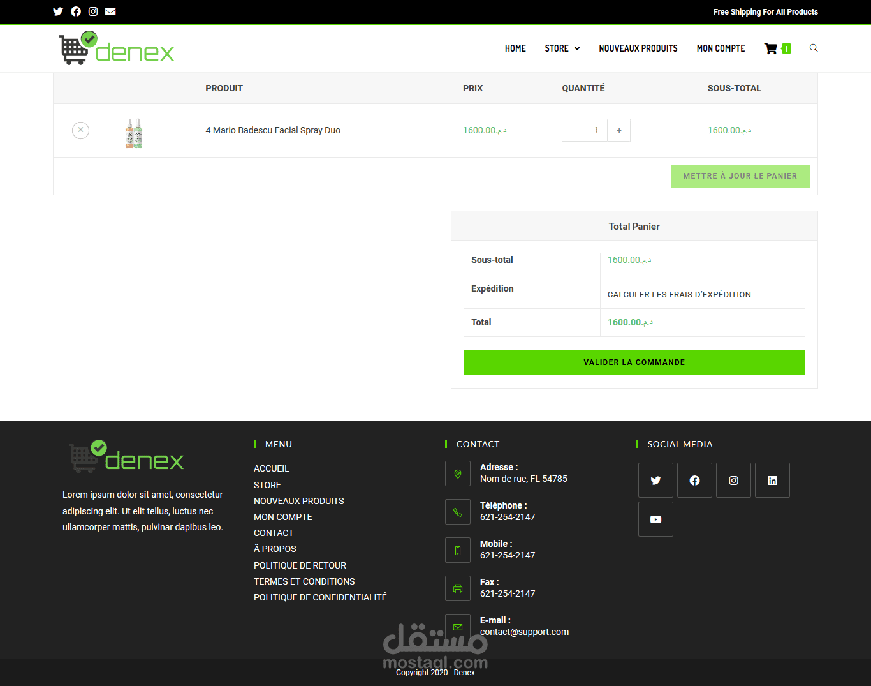This screenshot has height=686, width=871.
Task: Open the shopping cart icon in header
Action: [771, 48]
